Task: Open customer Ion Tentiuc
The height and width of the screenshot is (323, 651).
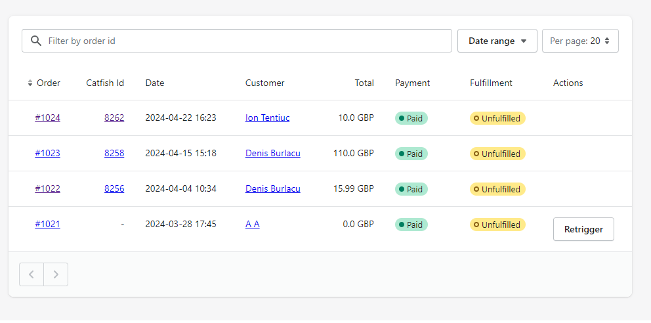Action: 267,118
